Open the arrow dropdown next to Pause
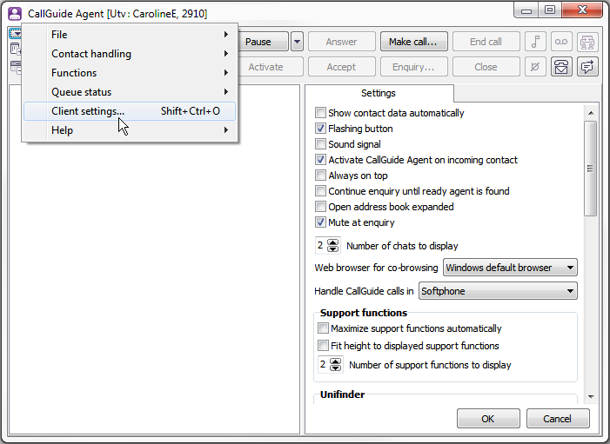 point(297,42)
